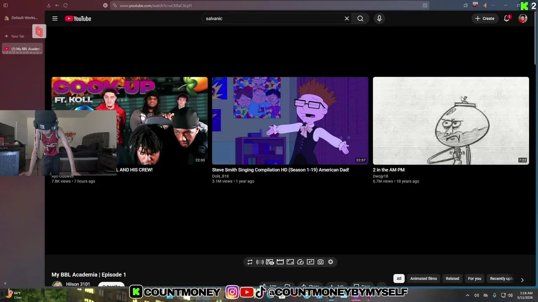Toggle the aspect ratio frame icon
The width and height of the screenshot is (538, 302).
290,262
